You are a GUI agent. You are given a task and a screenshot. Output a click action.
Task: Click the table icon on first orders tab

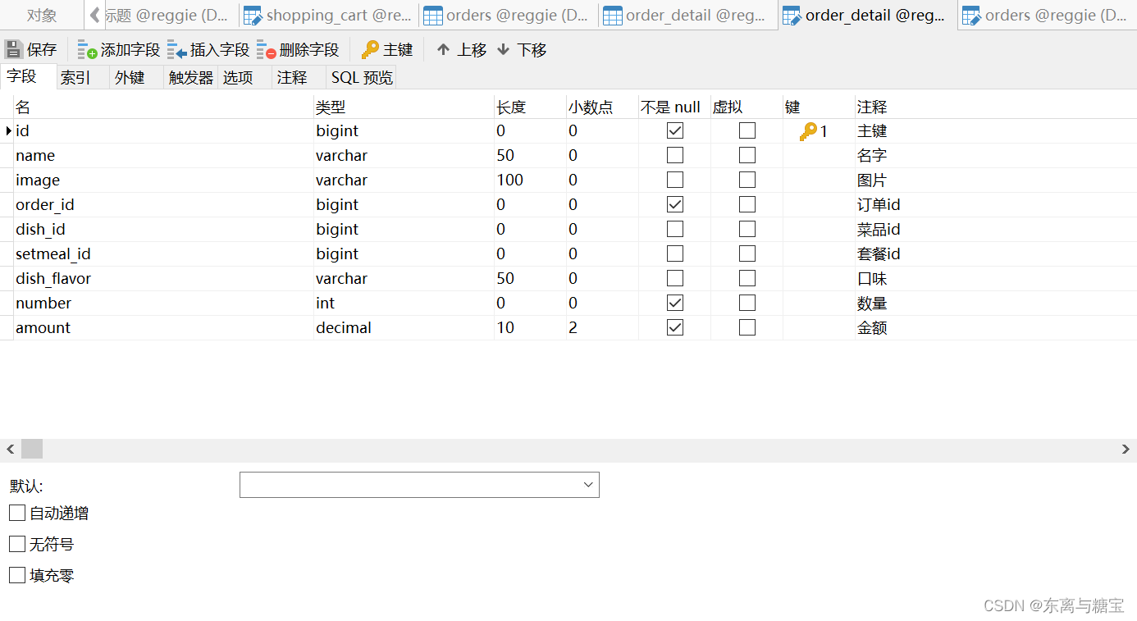[432, 16]
